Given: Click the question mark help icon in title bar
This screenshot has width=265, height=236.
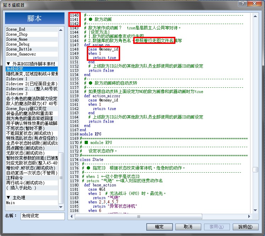Looking at the screenshot, I should pos(243,4).
